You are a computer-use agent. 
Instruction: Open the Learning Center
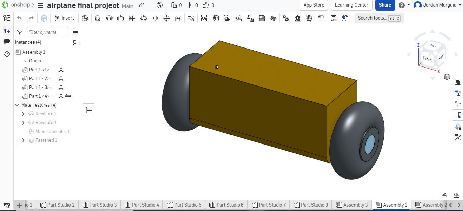[351, 5]
